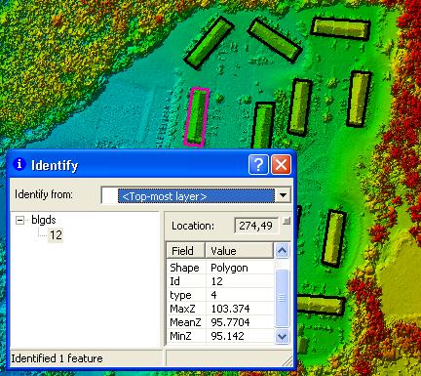
Task: Click the Identify dialog help question-mark button
Action: click(x=258, y=164)
